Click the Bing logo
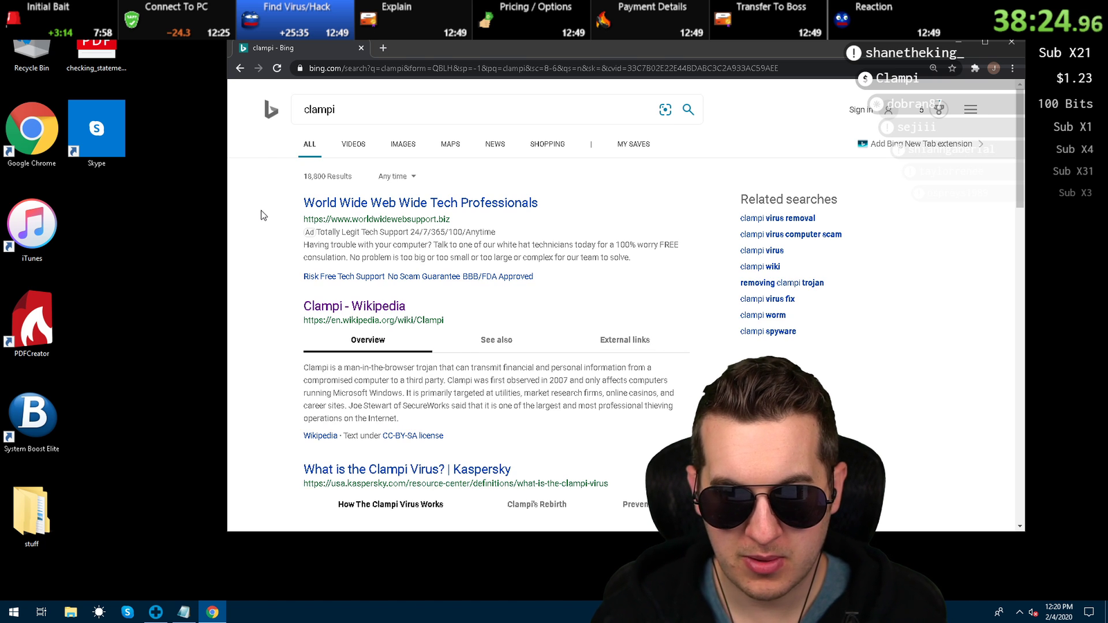This screenshot has height=623, width=1108. pyautogui.click(x=271, y=109)
